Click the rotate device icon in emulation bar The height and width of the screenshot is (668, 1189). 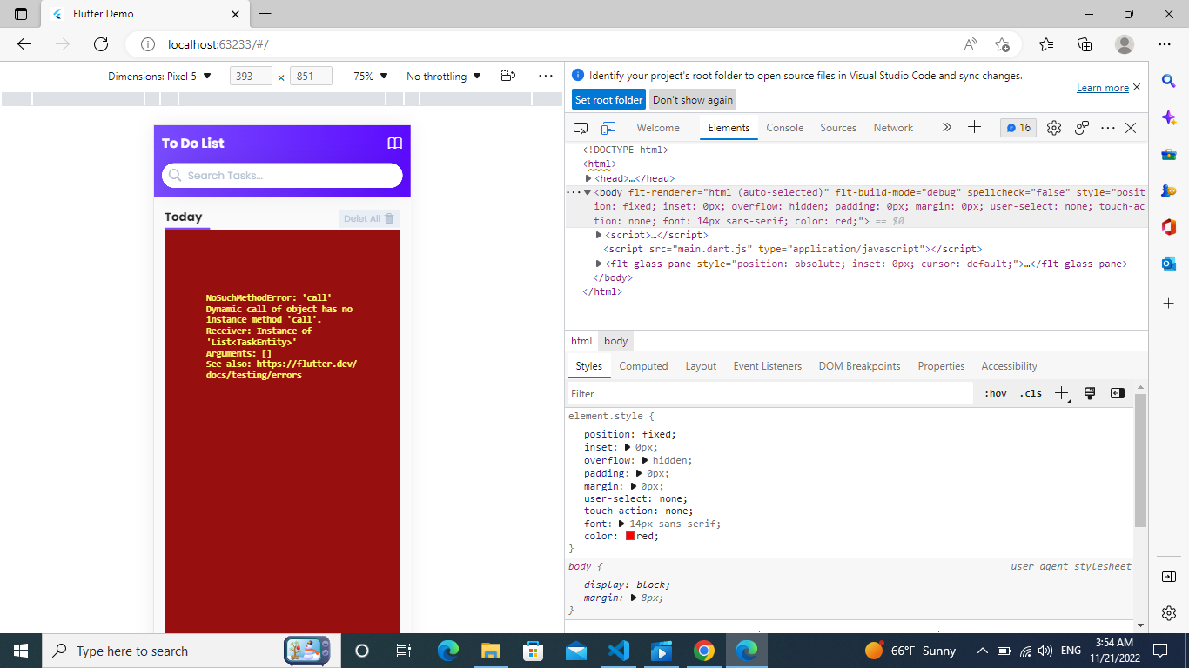[509, 76]
